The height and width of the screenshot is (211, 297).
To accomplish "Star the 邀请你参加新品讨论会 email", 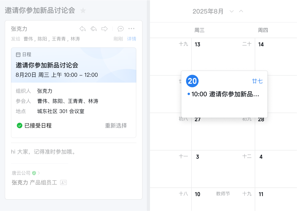I will click(x=83, y=11).
